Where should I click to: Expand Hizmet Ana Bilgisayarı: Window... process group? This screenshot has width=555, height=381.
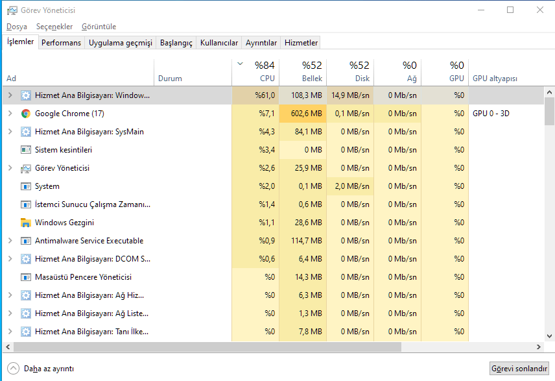(10, 95)
